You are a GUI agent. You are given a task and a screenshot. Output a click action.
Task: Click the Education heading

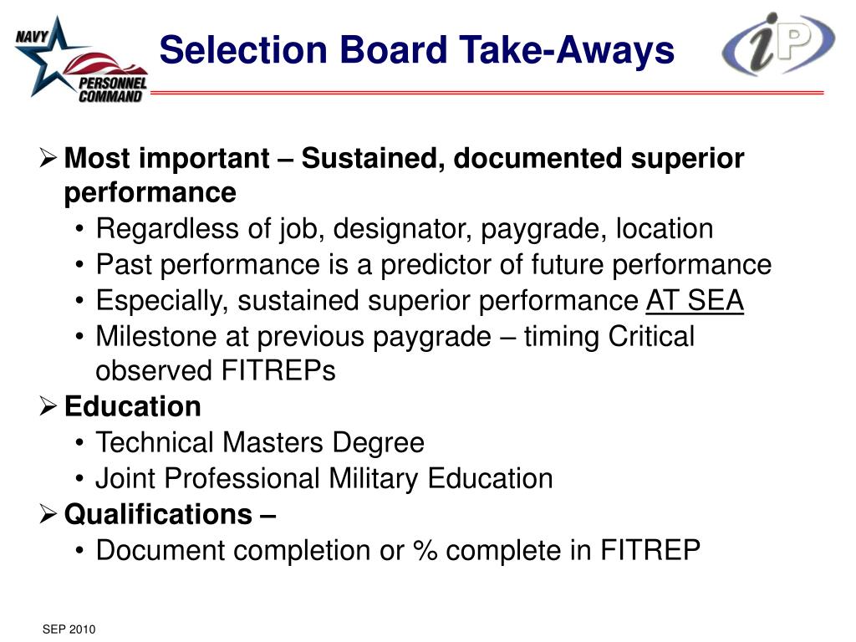pyautogui.click(x=133, y=406)
